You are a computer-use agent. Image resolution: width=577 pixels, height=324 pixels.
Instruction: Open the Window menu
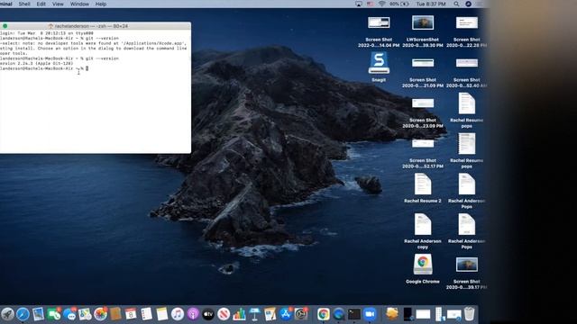79,4
